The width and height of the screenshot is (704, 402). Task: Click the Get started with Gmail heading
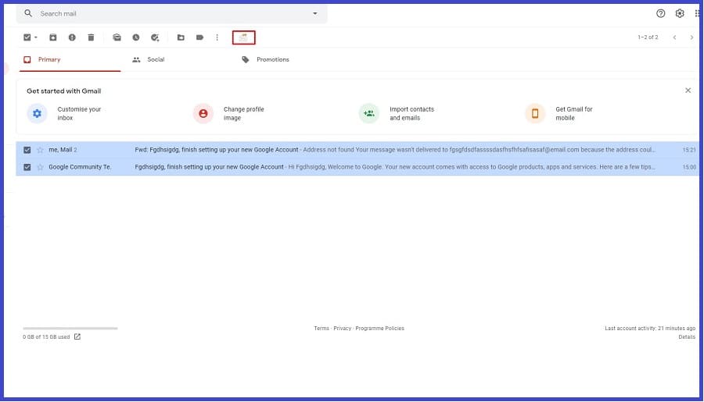point(64,91)
